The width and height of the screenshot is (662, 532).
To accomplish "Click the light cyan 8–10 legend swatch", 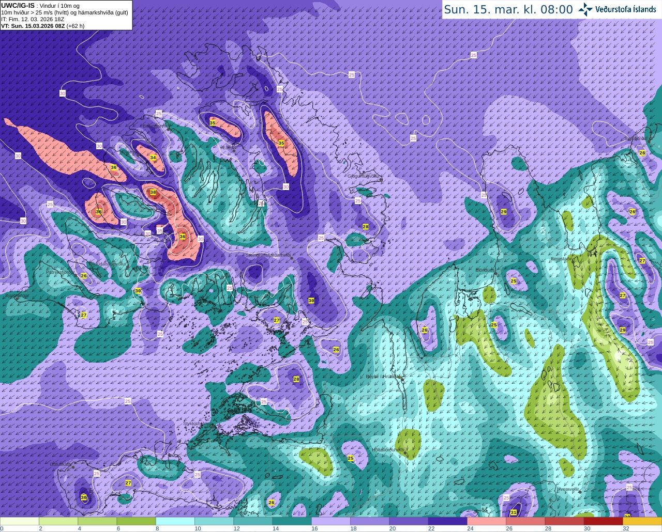I will 175,521.
